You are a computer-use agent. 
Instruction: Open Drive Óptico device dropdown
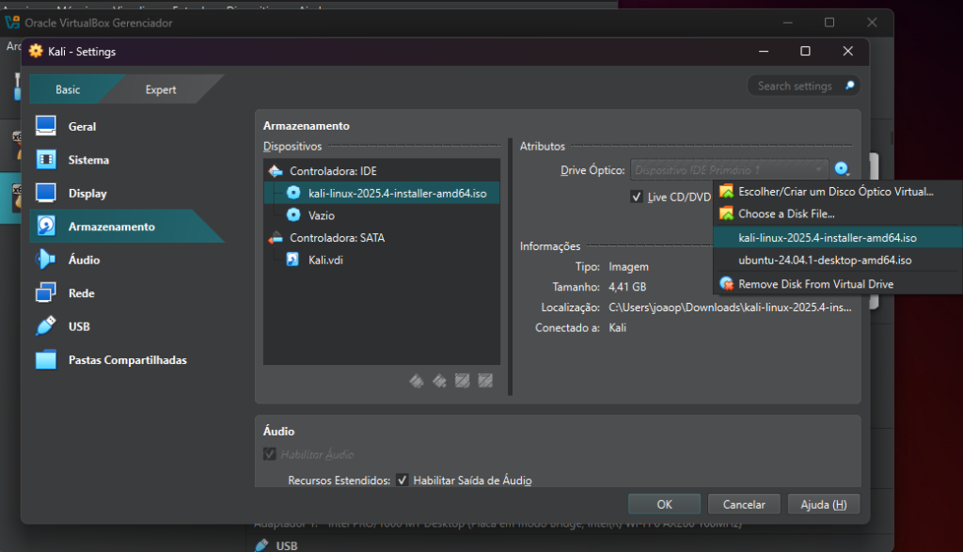pyautogui.click(x=730, y=170)
